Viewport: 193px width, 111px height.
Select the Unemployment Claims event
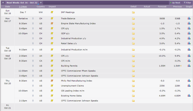(72, 86)
